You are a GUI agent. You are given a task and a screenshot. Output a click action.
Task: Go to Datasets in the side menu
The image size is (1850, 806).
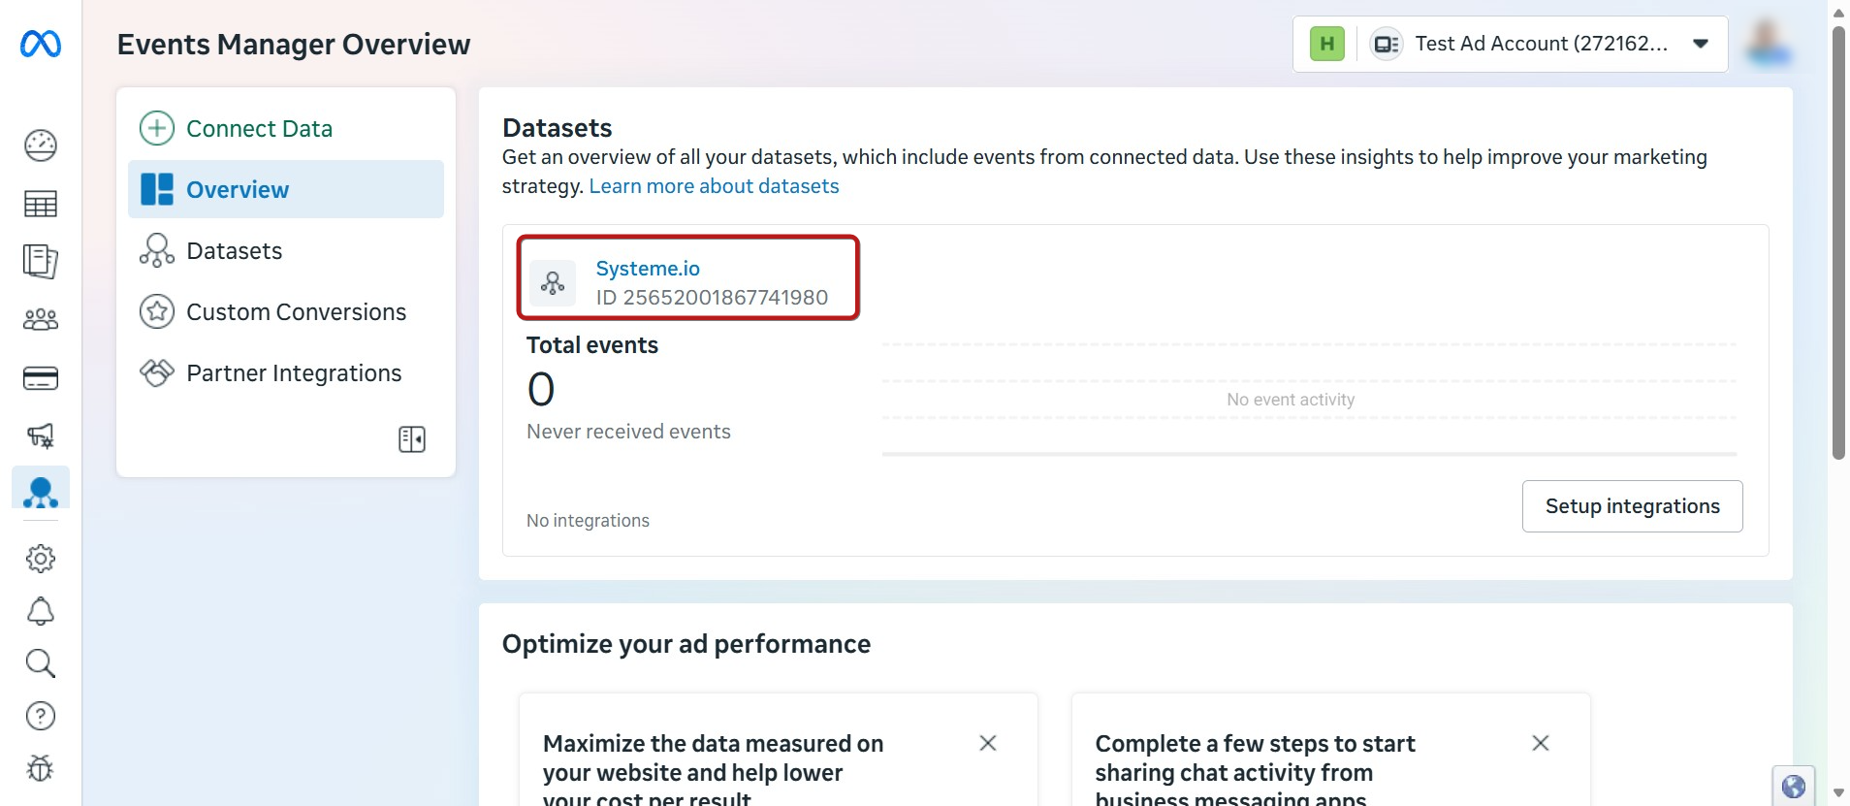click(286, 250)
